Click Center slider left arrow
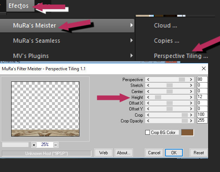This screenshot has width=220, height=172. tap(148, 91)
